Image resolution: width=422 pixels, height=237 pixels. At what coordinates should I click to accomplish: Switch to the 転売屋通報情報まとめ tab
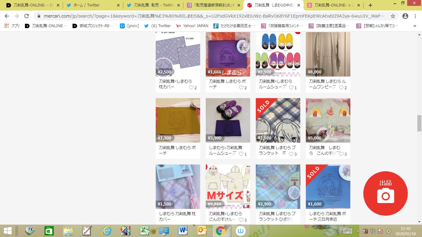[x=213, y=5]
